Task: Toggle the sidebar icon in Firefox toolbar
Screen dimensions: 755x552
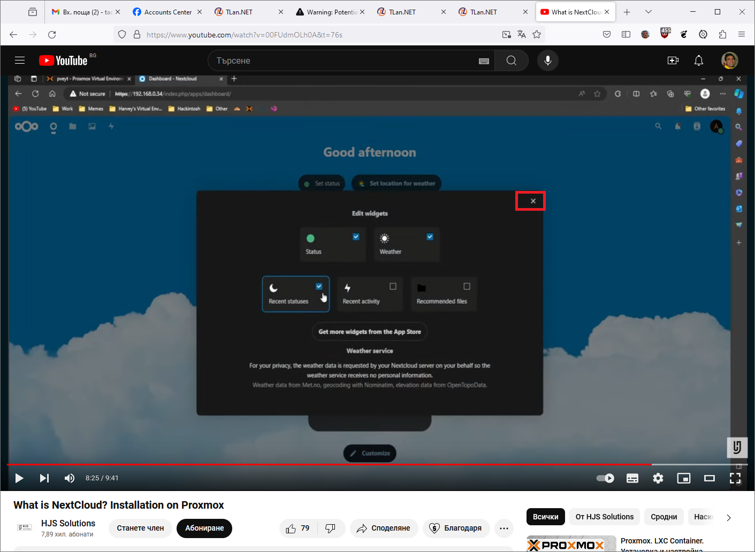Action: pos(626,34)
